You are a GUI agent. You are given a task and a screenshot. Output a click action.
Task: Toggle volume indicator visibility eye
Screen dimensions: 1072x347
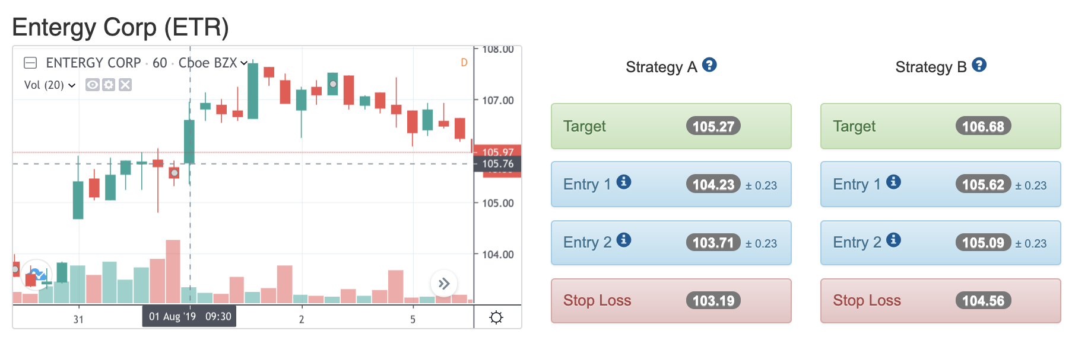(92, 85)
